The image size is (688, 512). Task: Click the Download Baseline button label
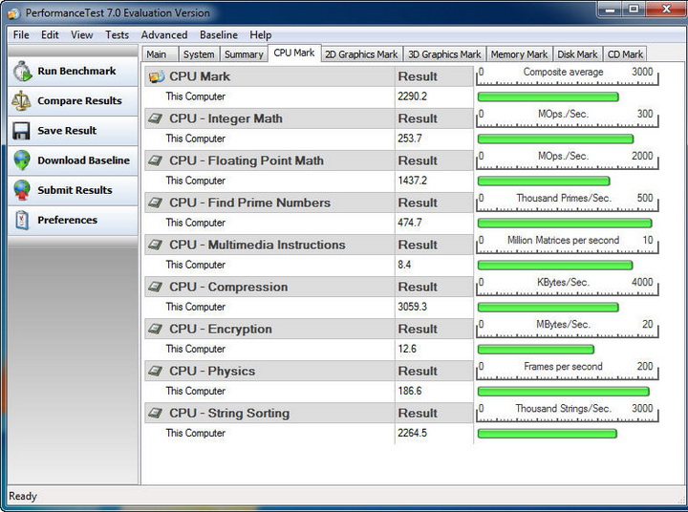click(x=83, y=160)
